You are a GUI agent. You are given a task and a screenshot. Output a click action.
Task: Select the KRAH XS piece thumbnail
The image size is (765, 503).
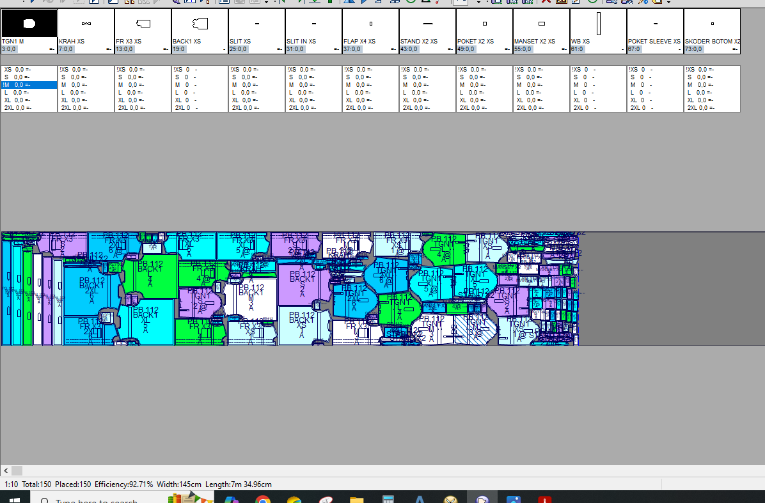click(x=86, y=25)
